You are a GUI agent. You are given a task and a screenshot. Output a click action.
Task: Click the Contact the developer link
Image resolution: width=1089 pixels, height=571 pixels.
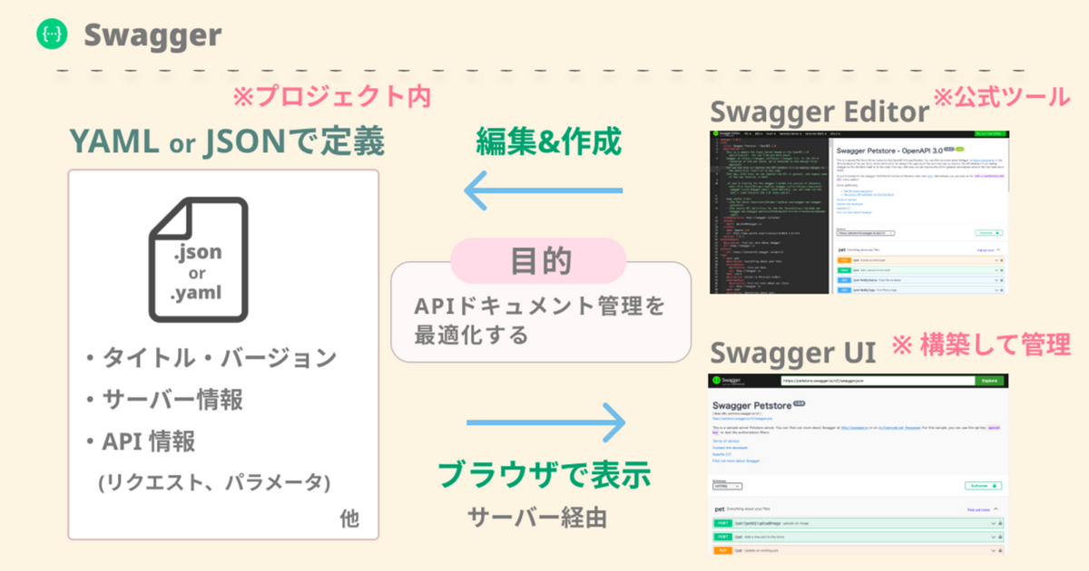730,448
